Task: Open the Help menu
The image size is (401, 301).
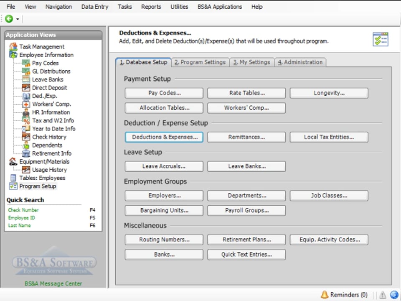Action: 257,7
